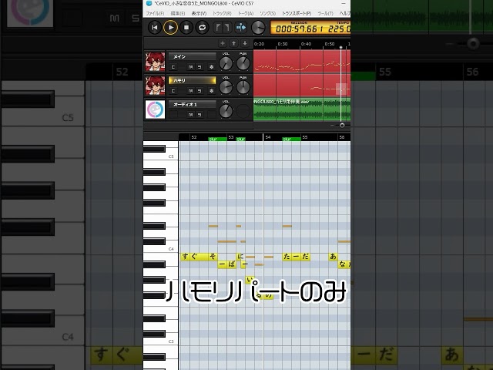The height and width of the screenshot is (370, 493).
Task: Click the green slur marker in measure 52
Action: [217, 139]
